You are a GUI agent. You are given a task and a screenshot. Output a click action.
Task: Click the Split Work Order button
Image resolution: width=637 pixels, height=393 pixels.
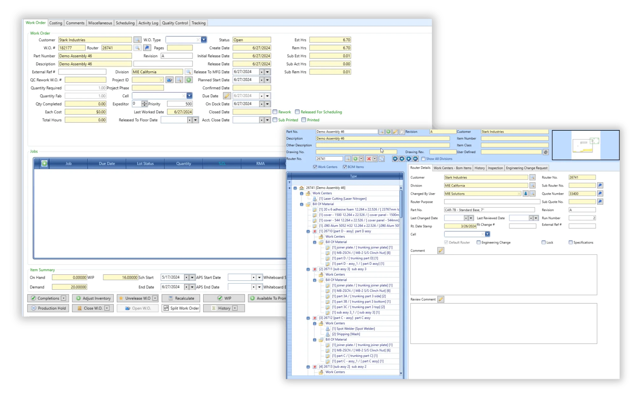[x=181, y=308]
